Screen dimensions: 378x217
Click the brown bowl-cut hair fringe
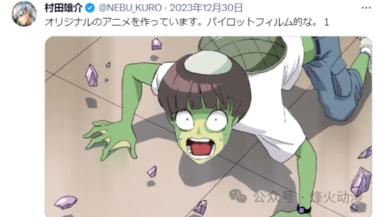click(x=205, y=94)
